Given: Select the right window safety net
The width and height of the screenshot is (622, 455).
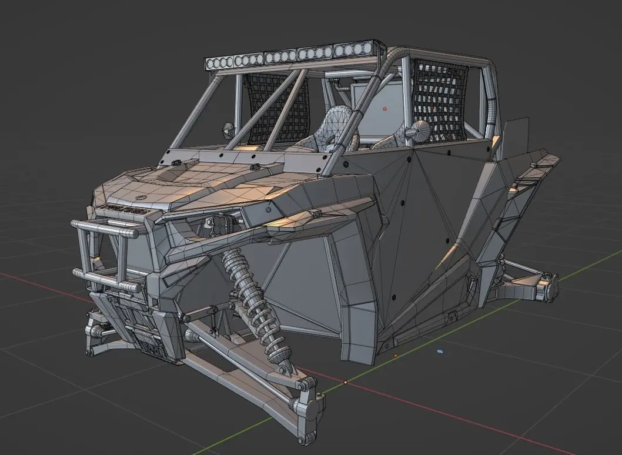Looking at the screenshot, I should point(439,100).
